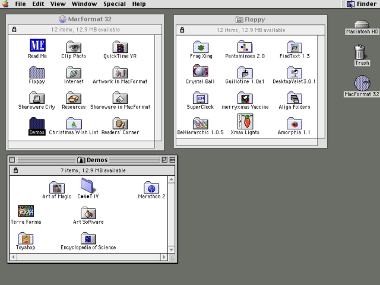Open the Help menu
This screenshot has width=380, height=285.
(139, 4)
